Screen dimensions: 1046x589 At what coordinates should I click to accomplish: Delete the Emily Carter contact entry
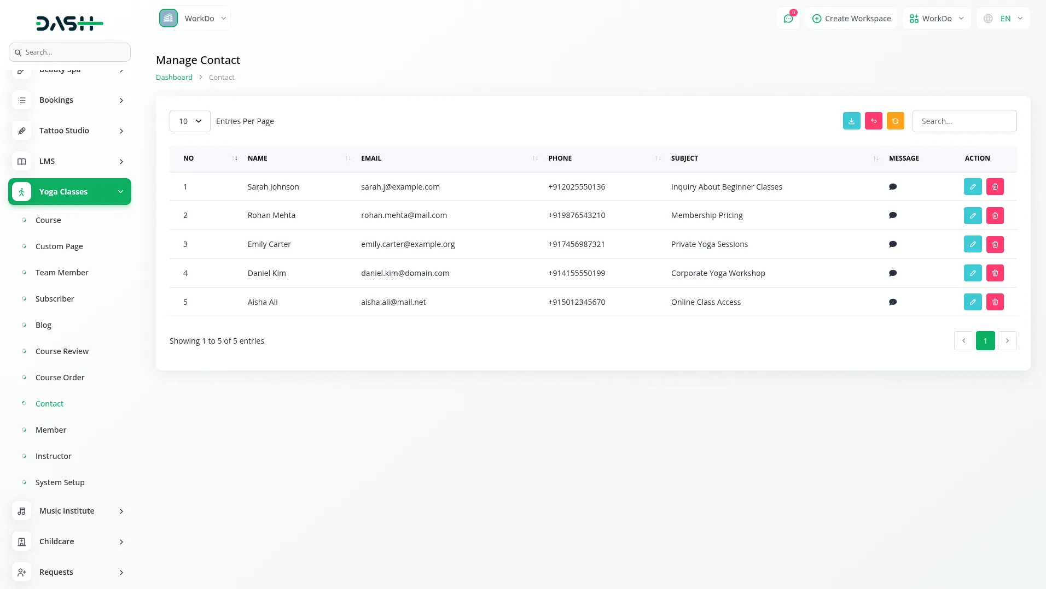click(995, 245)
